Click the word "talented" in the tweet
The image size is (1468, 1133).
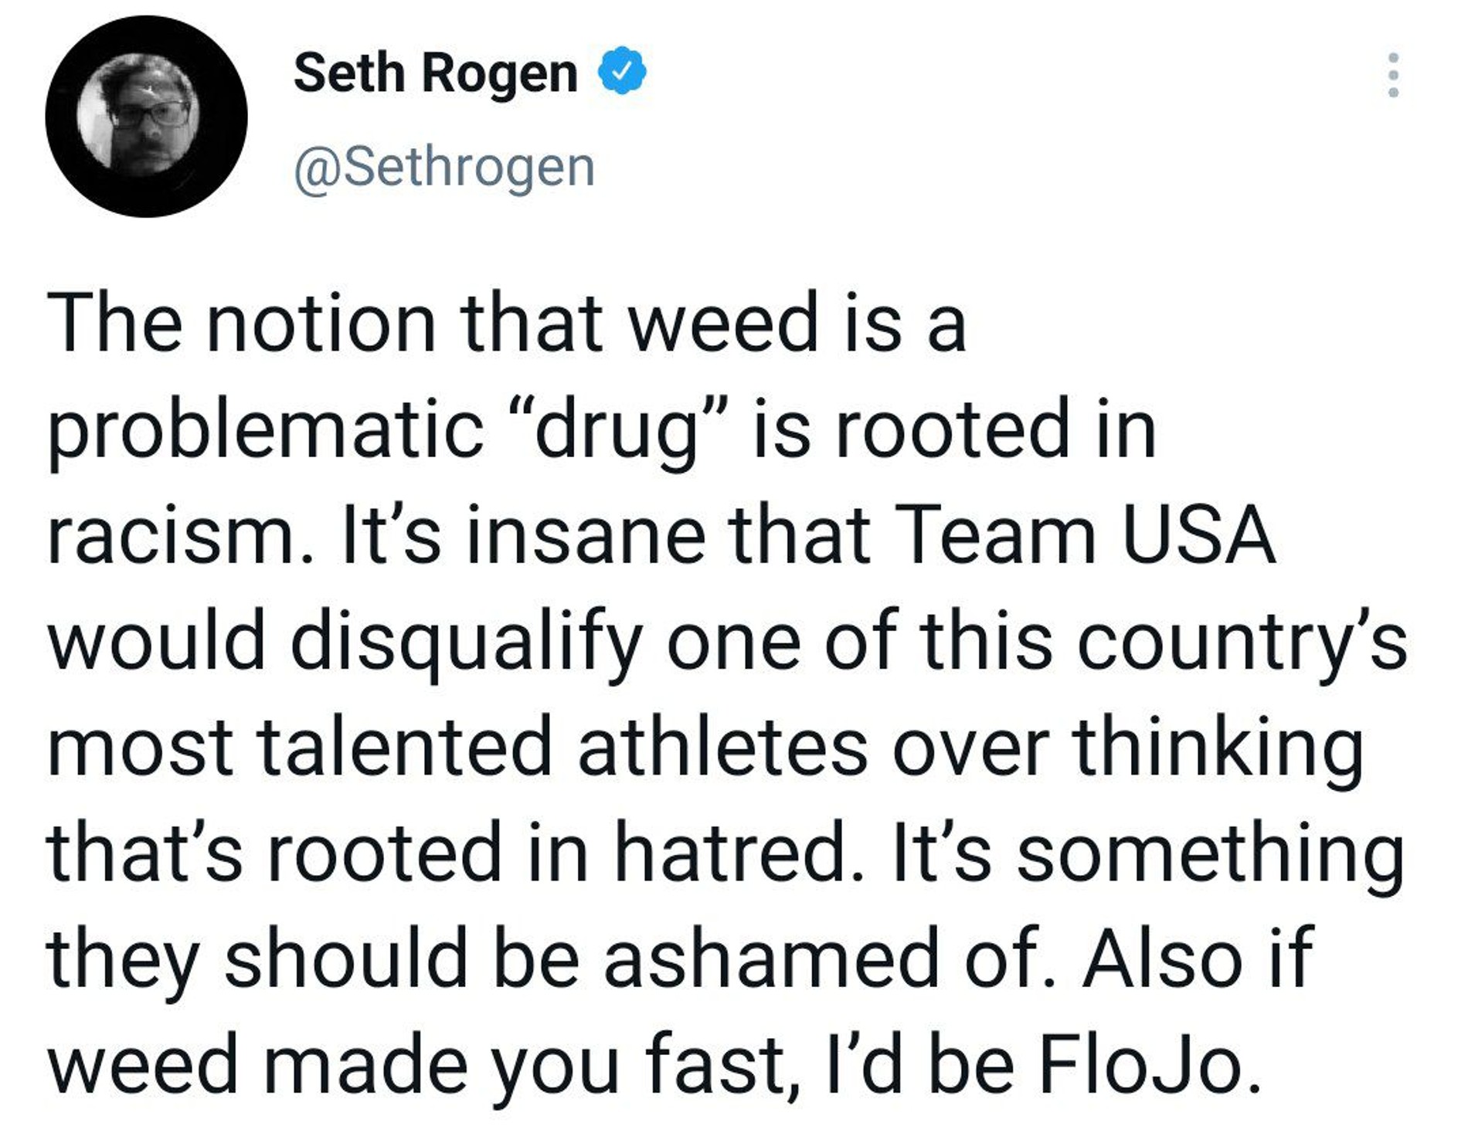(x=403, y=748)
